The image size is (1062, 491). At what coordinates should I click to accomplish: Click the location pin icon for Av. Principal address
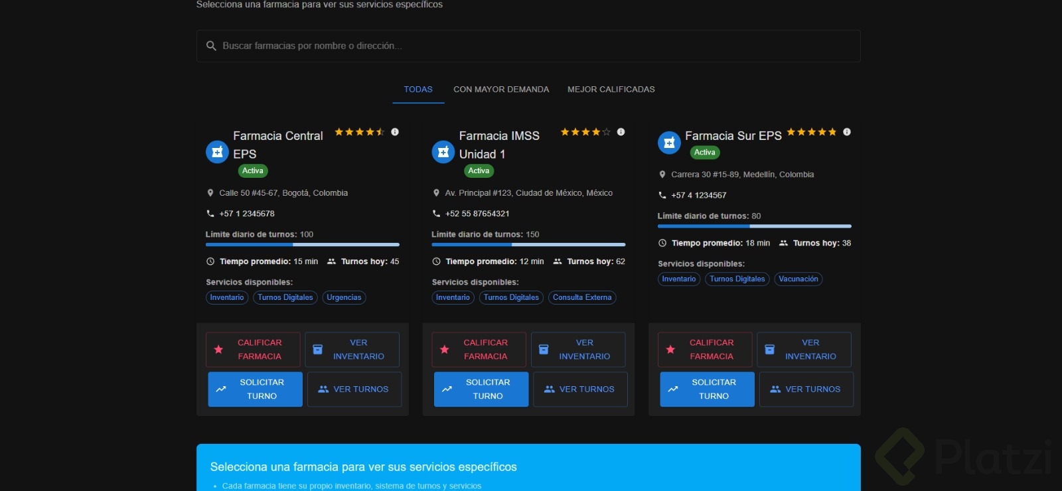pyautogui.click(x=436, y=193)
